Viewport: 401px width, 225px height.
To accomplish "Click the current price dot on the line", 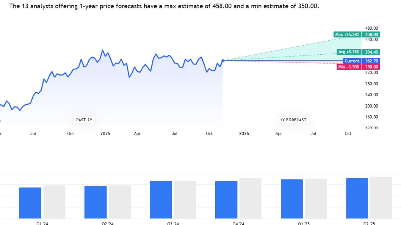I will coord(223,61).
